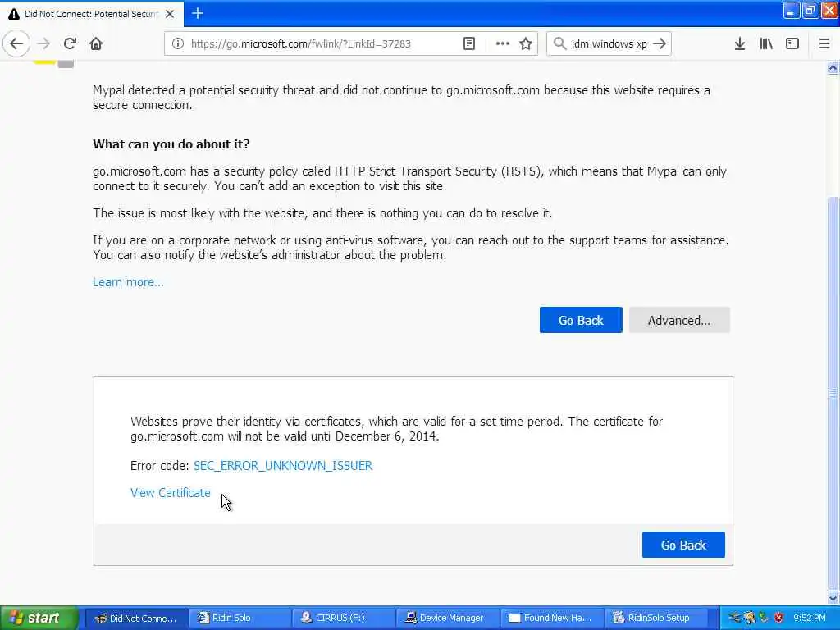Click the scrollbar down arrow
Screen dimensions: 840x630
pyautogui.click(x=833, y=597)
